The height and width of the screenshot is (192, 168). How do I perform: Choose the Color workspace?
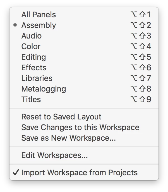[x=31, y=47]
